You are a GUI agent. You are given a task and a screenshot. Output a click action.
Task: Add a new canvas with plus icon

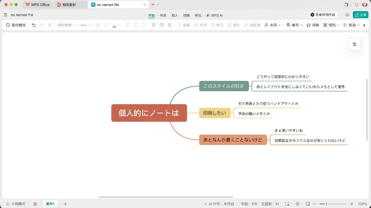pos(65,204)
